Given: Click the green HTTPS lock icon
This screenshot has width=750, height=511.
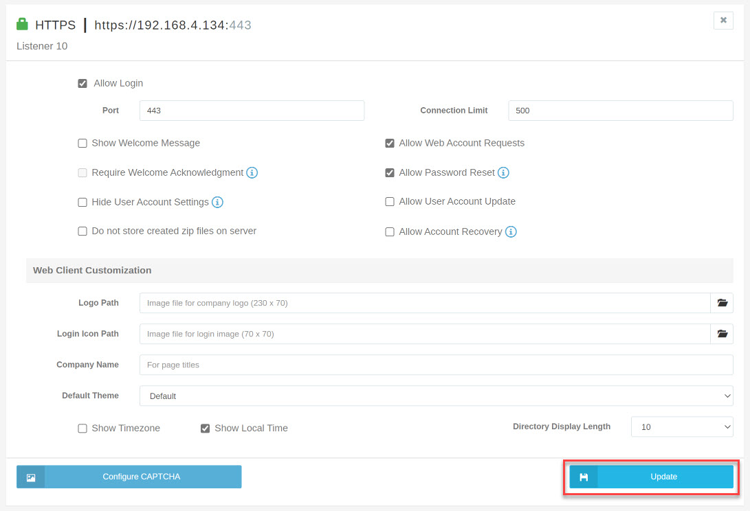Looking at the screenshot, I should tap(22, 24).
